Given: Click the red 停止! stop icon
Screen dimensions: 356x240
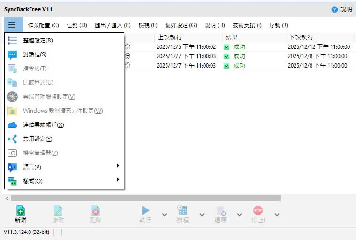Looking at the screenshot, I should click(x=258, y=211).
